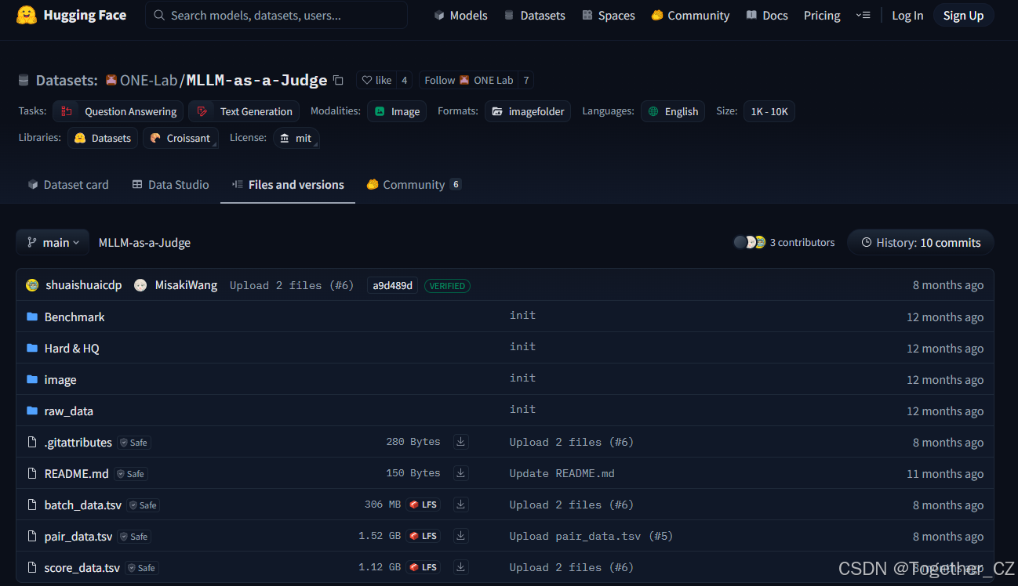View History: 10 commits
1018x586 pixels.
click(920, 242)
